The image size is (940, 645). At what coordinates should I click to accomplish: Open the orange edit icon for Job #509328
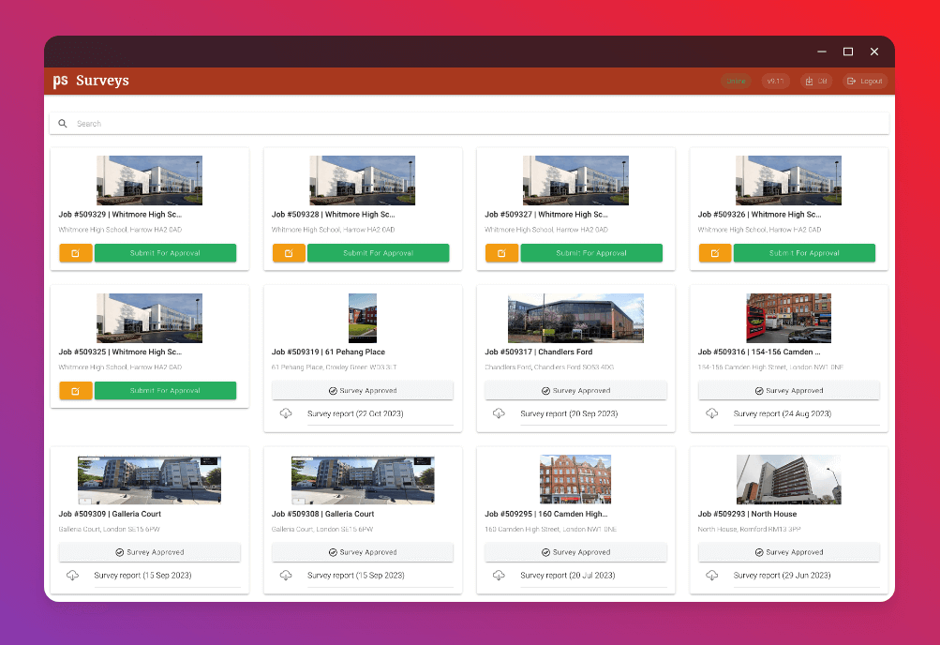click(x=289, y=253)
